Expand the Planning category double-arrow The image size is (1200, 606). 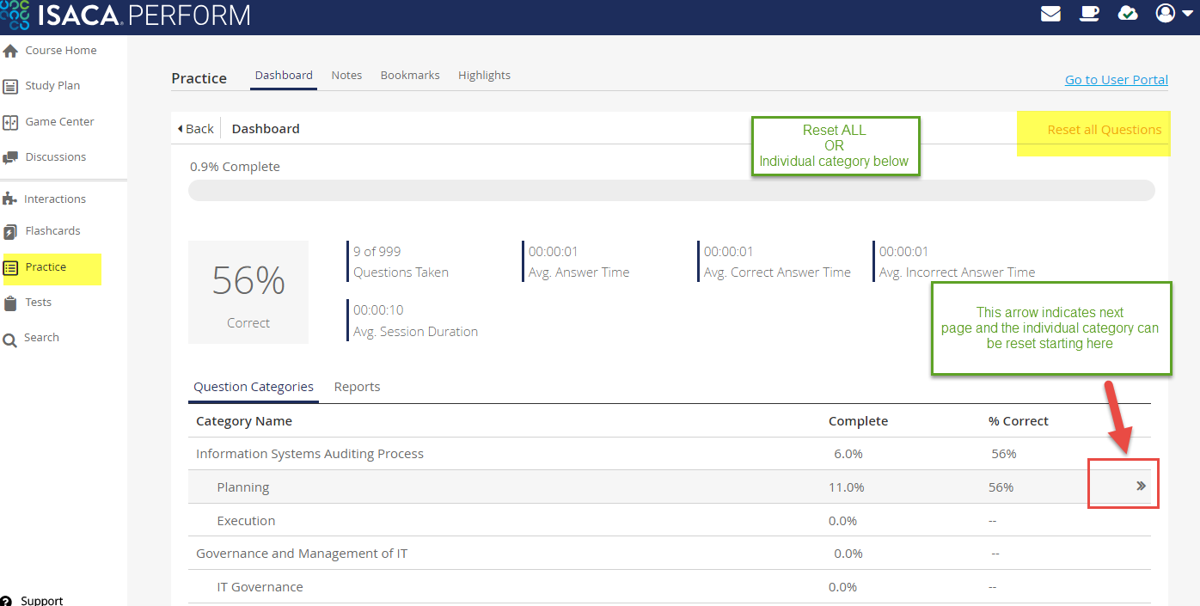[1141, 486]
